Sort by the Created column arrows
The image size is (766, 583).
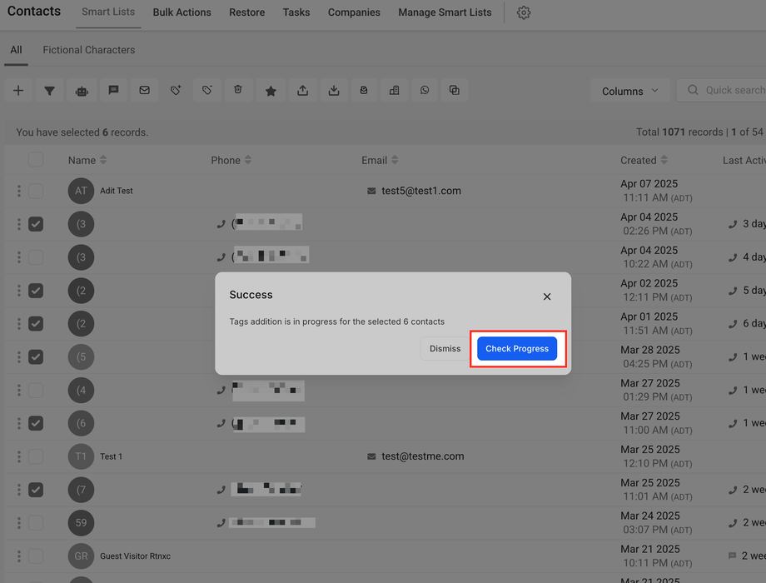[664, 160]
